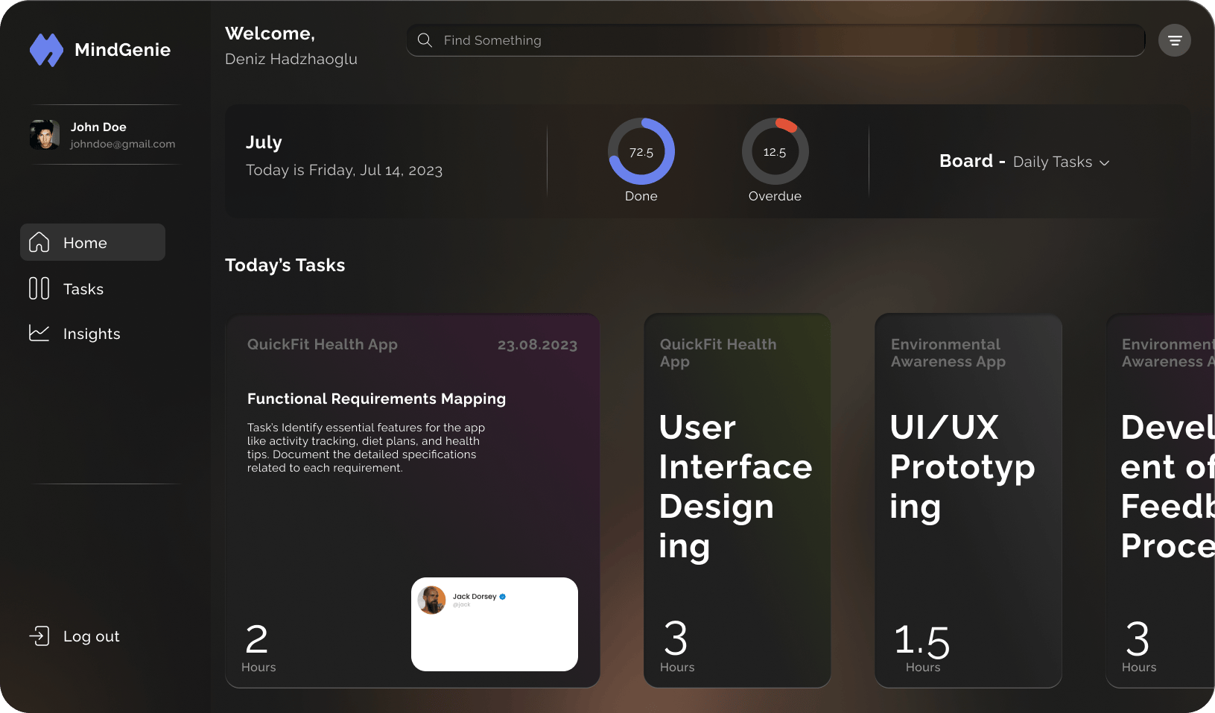Click the Jack Dorsey tweet card

point(495,624)
